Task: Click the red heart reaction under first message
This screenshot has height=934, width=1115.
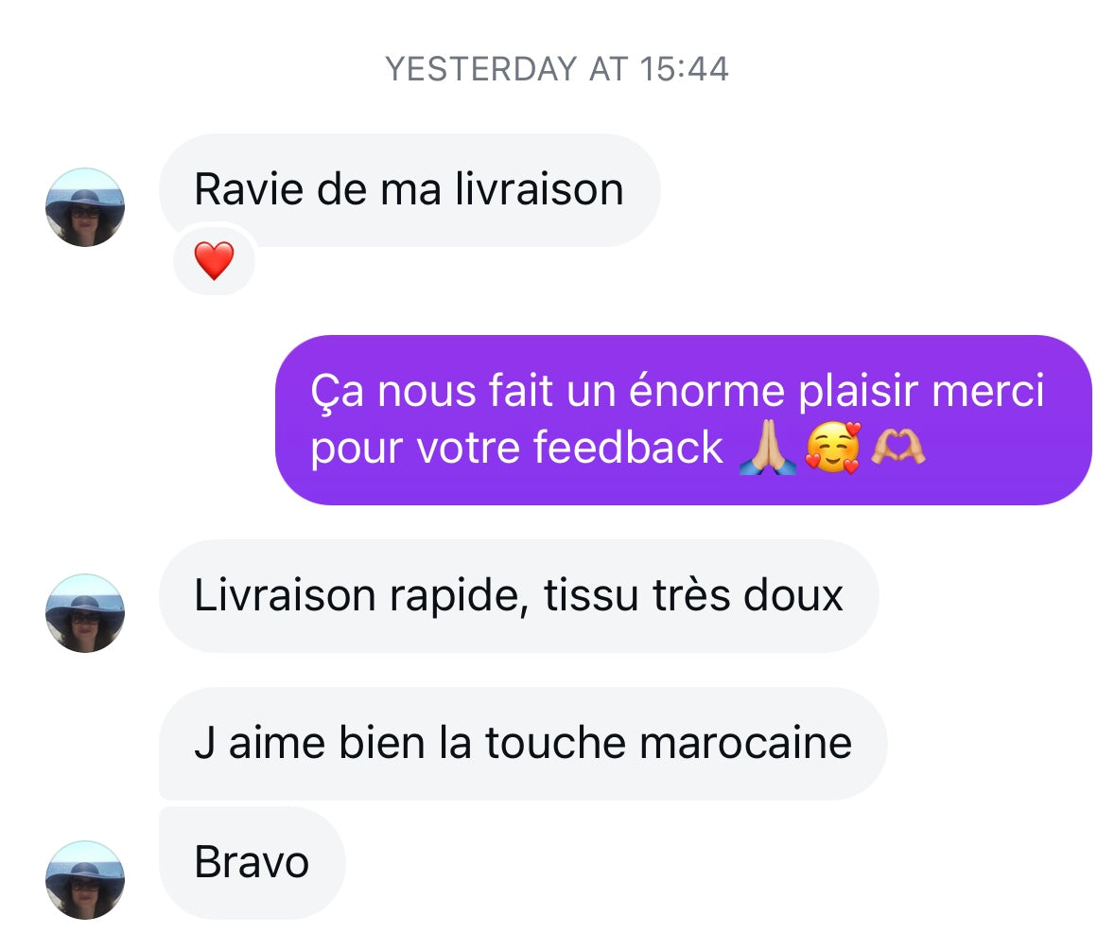Action: (x=214, y=260)
